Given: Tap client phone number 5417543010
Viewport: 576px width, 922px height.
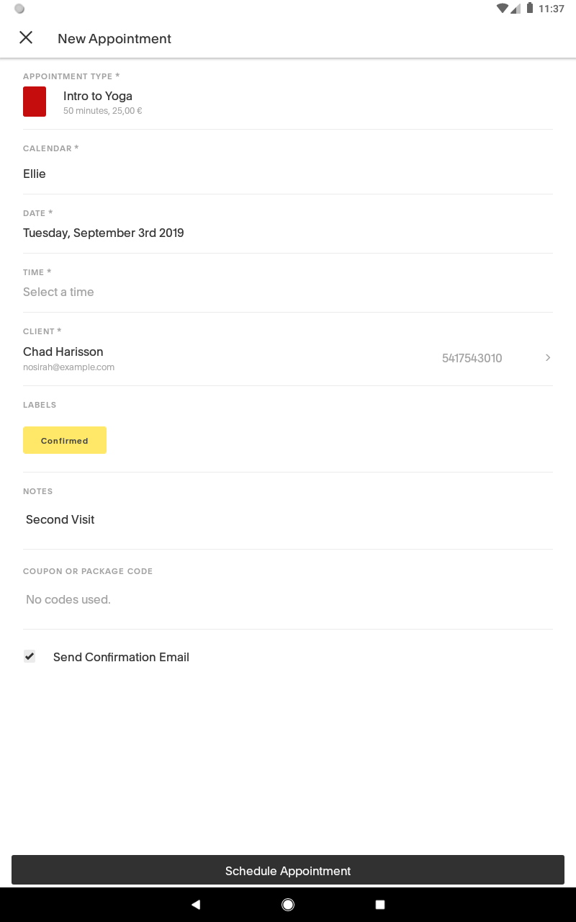Looking at the screenshot, I should click(x=472, y=358).
